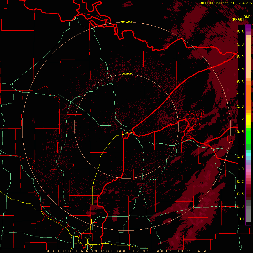Click the 5.8 scale label
253x253 pixels.
(x=240, y=94)
